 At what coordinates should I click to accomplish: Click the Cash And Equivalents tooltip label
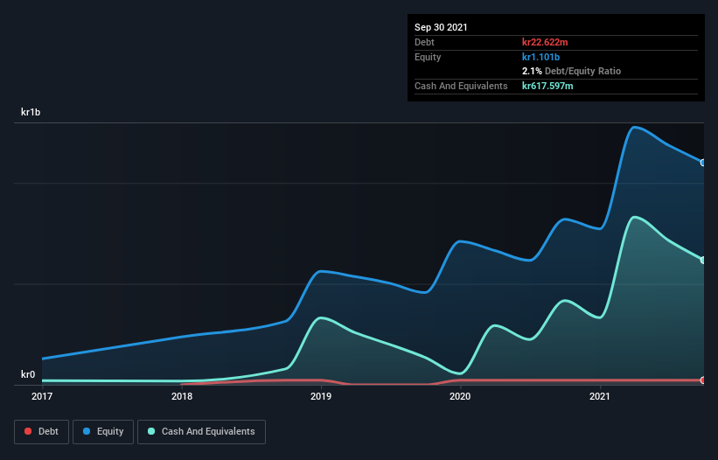(x=461, y=86)
